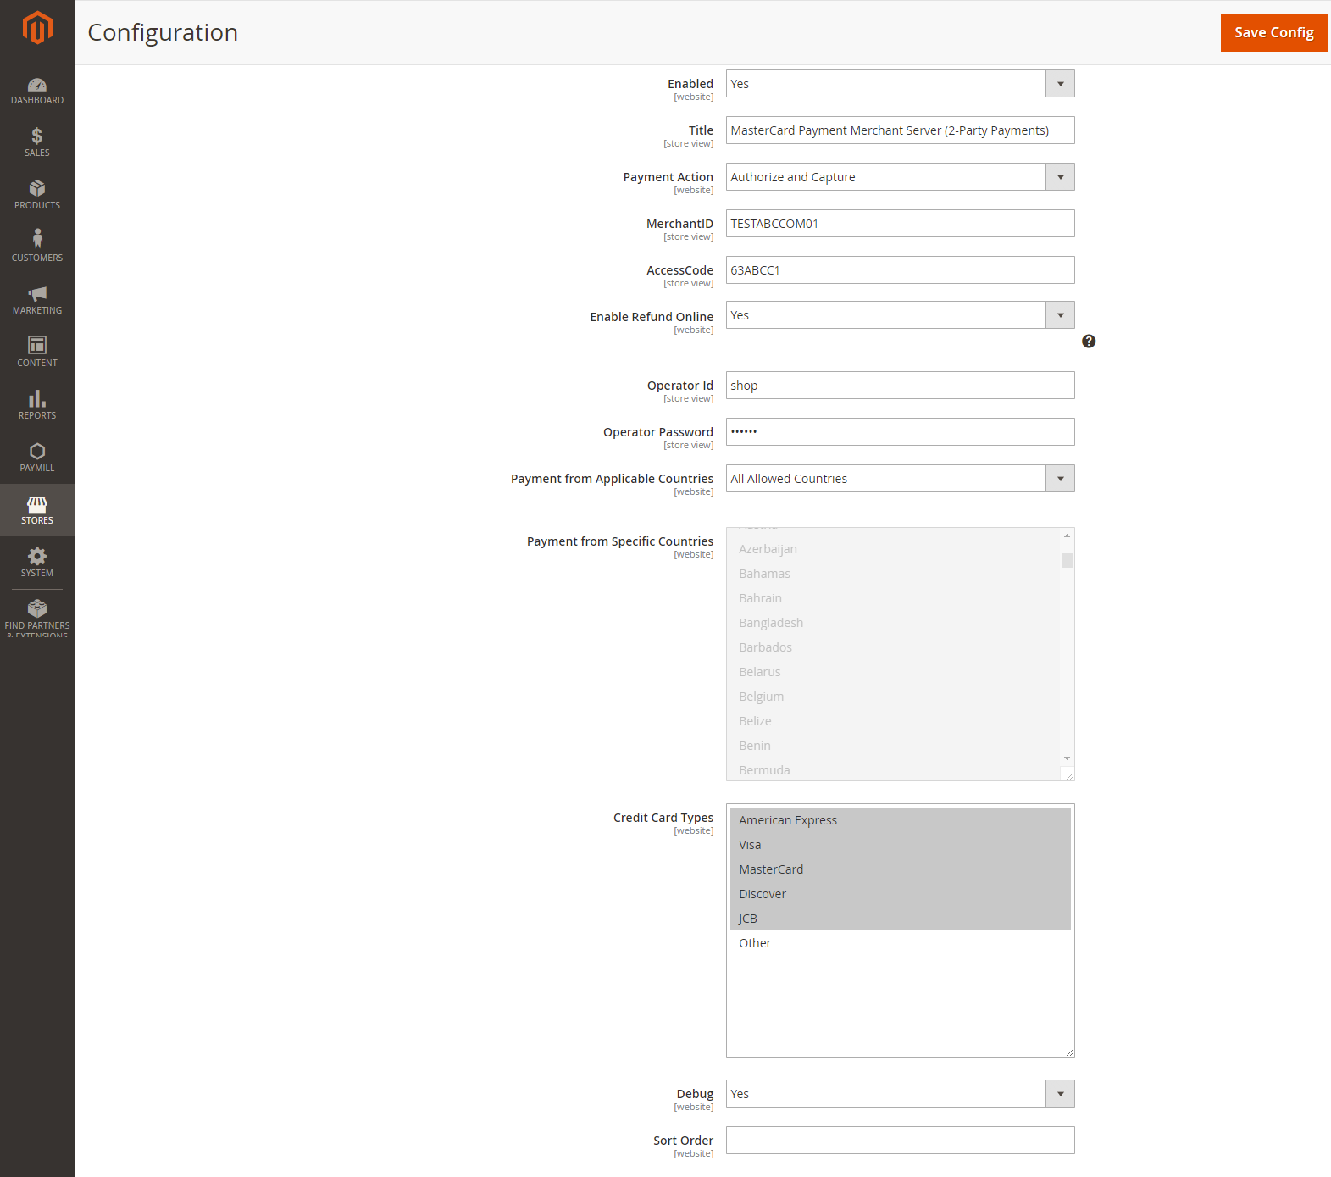
Task: Click countries list scrollbar up arrow
Action: pyautogui.click(x=1067, y=536)
